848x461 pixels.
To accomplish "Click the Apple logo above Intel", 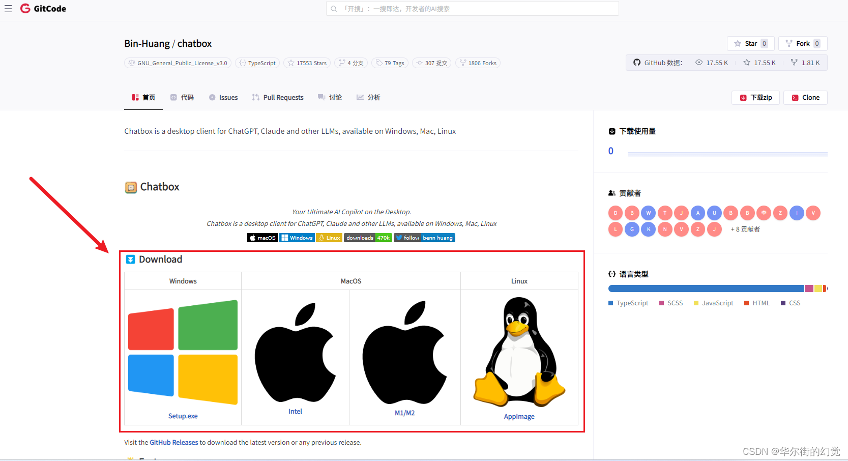I will 295,352.
